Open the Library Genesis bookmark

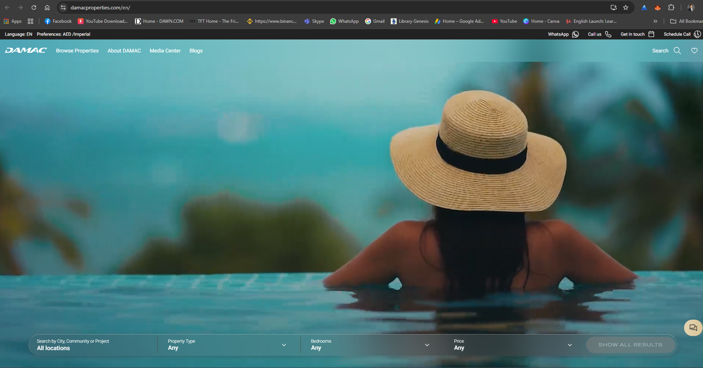(x=409, y=21)
